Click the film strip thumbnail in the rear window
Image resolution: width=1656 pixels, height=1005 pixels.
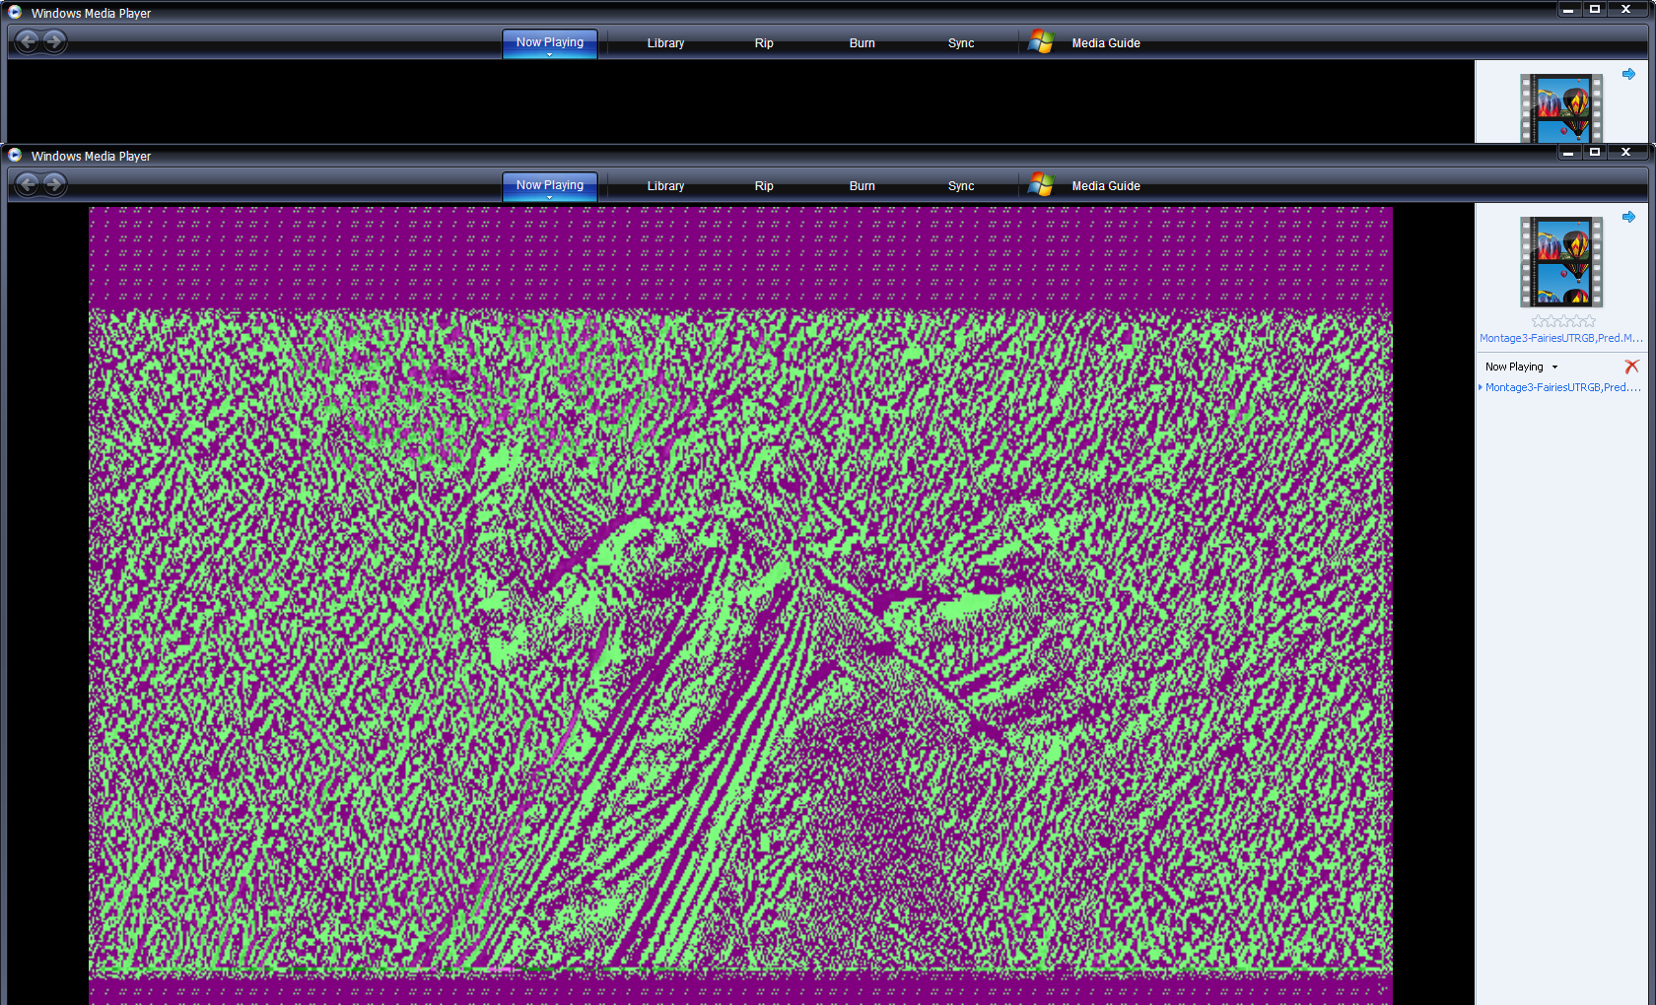[x=1561, y=108]
